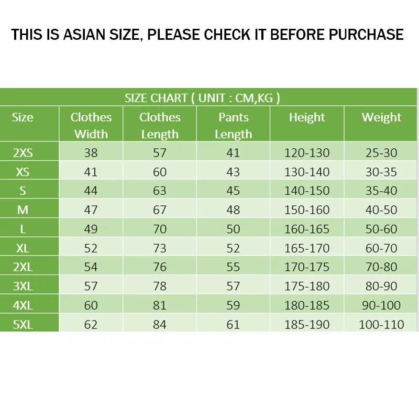Screen dimensions: 419x419
Task: Select the Pants Length column header
Action: point(233,125)
